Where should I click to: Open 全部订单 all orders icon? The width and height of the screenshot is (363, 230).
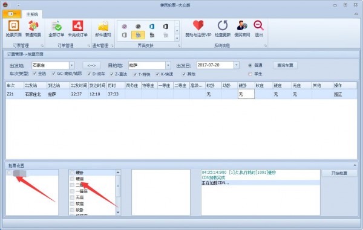[x=56, y=25]
